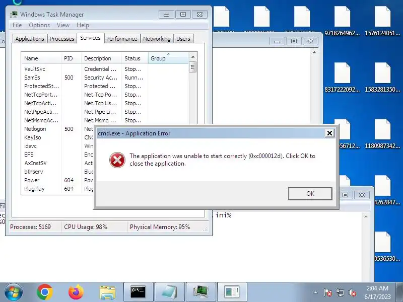Screen dimensions: 403x302
Task: Sort services by Status column
Action: click(x=135, y=58)
